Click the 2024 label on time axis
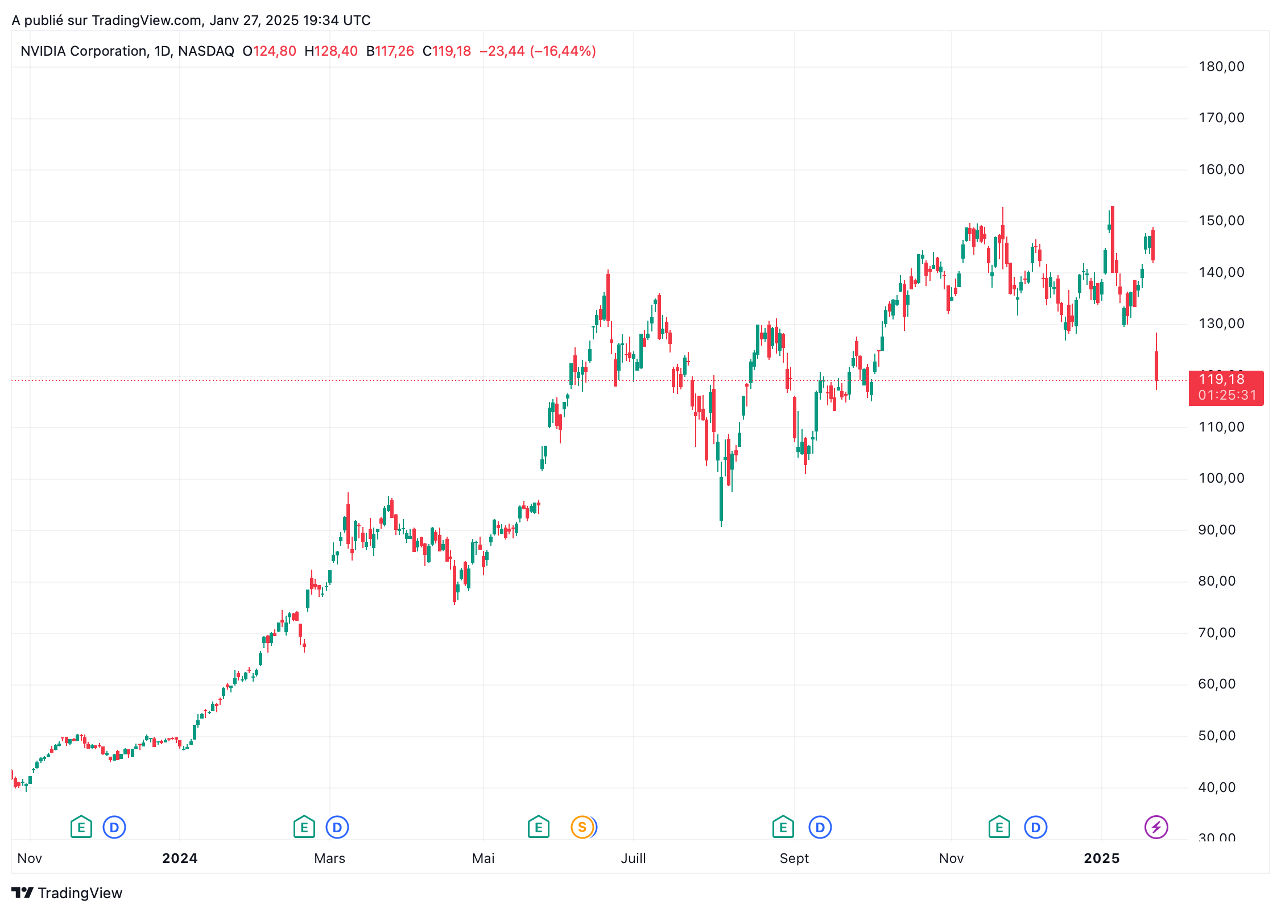This screenshot has width=1281, height=913. point(180,858)
